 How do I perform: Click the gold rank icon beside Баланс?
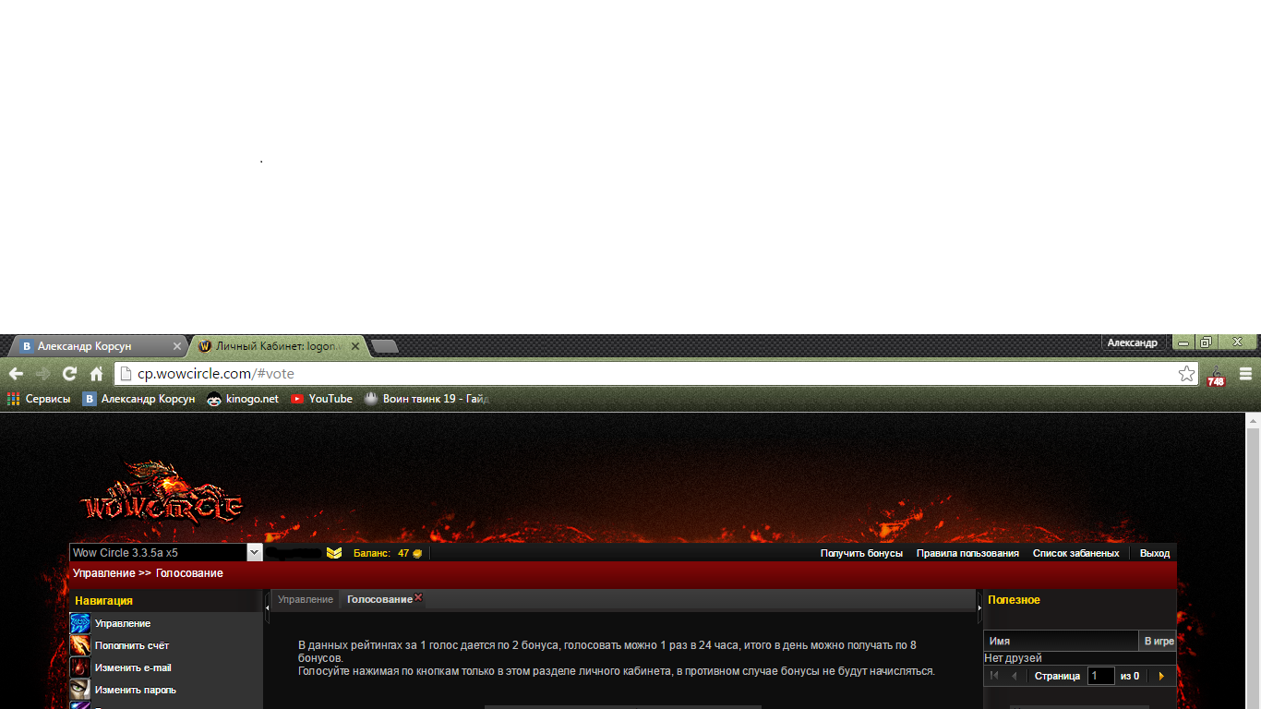[334, 553]
